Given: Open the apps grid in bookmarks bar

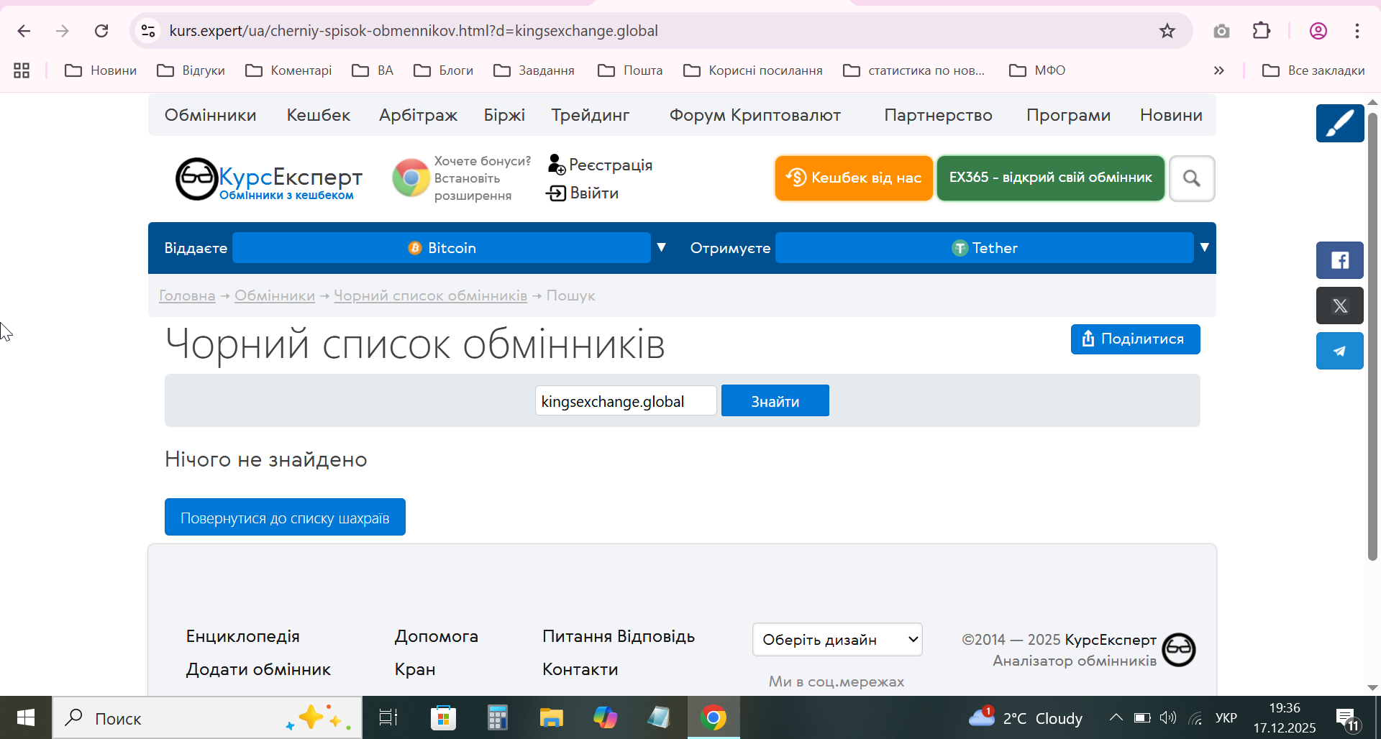Looking at the screenshot, I should click(x=22, y=70).
